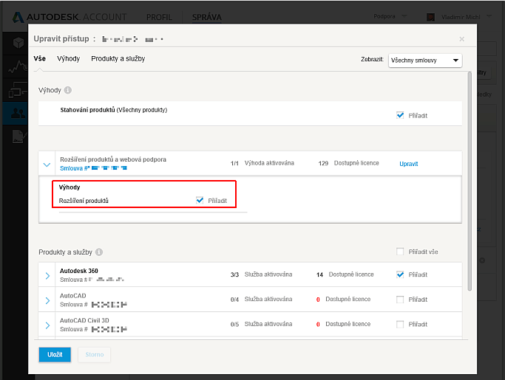Click the Autodesk 360 product name

click(x=79, y=271)
